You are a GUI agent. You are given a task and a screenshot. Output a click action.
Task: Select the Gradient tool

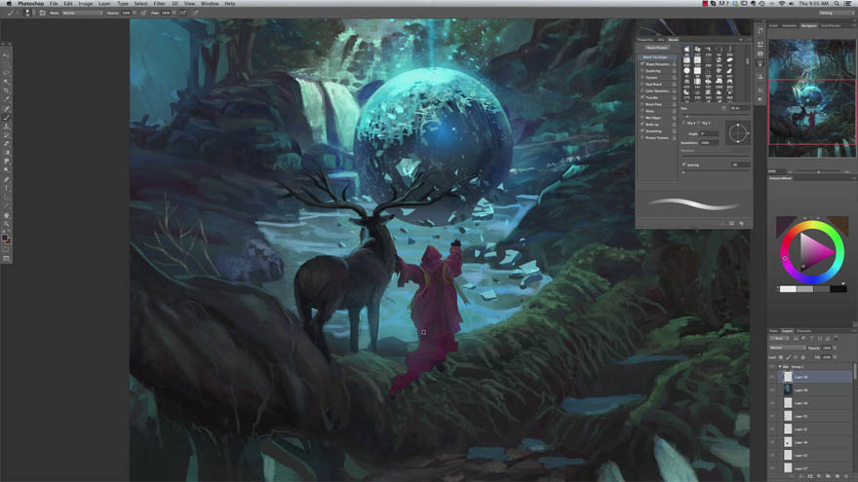(x=6, y=152)
